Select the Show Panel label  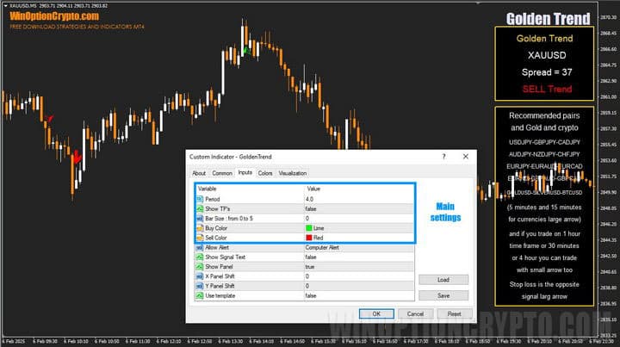(219, 267)
